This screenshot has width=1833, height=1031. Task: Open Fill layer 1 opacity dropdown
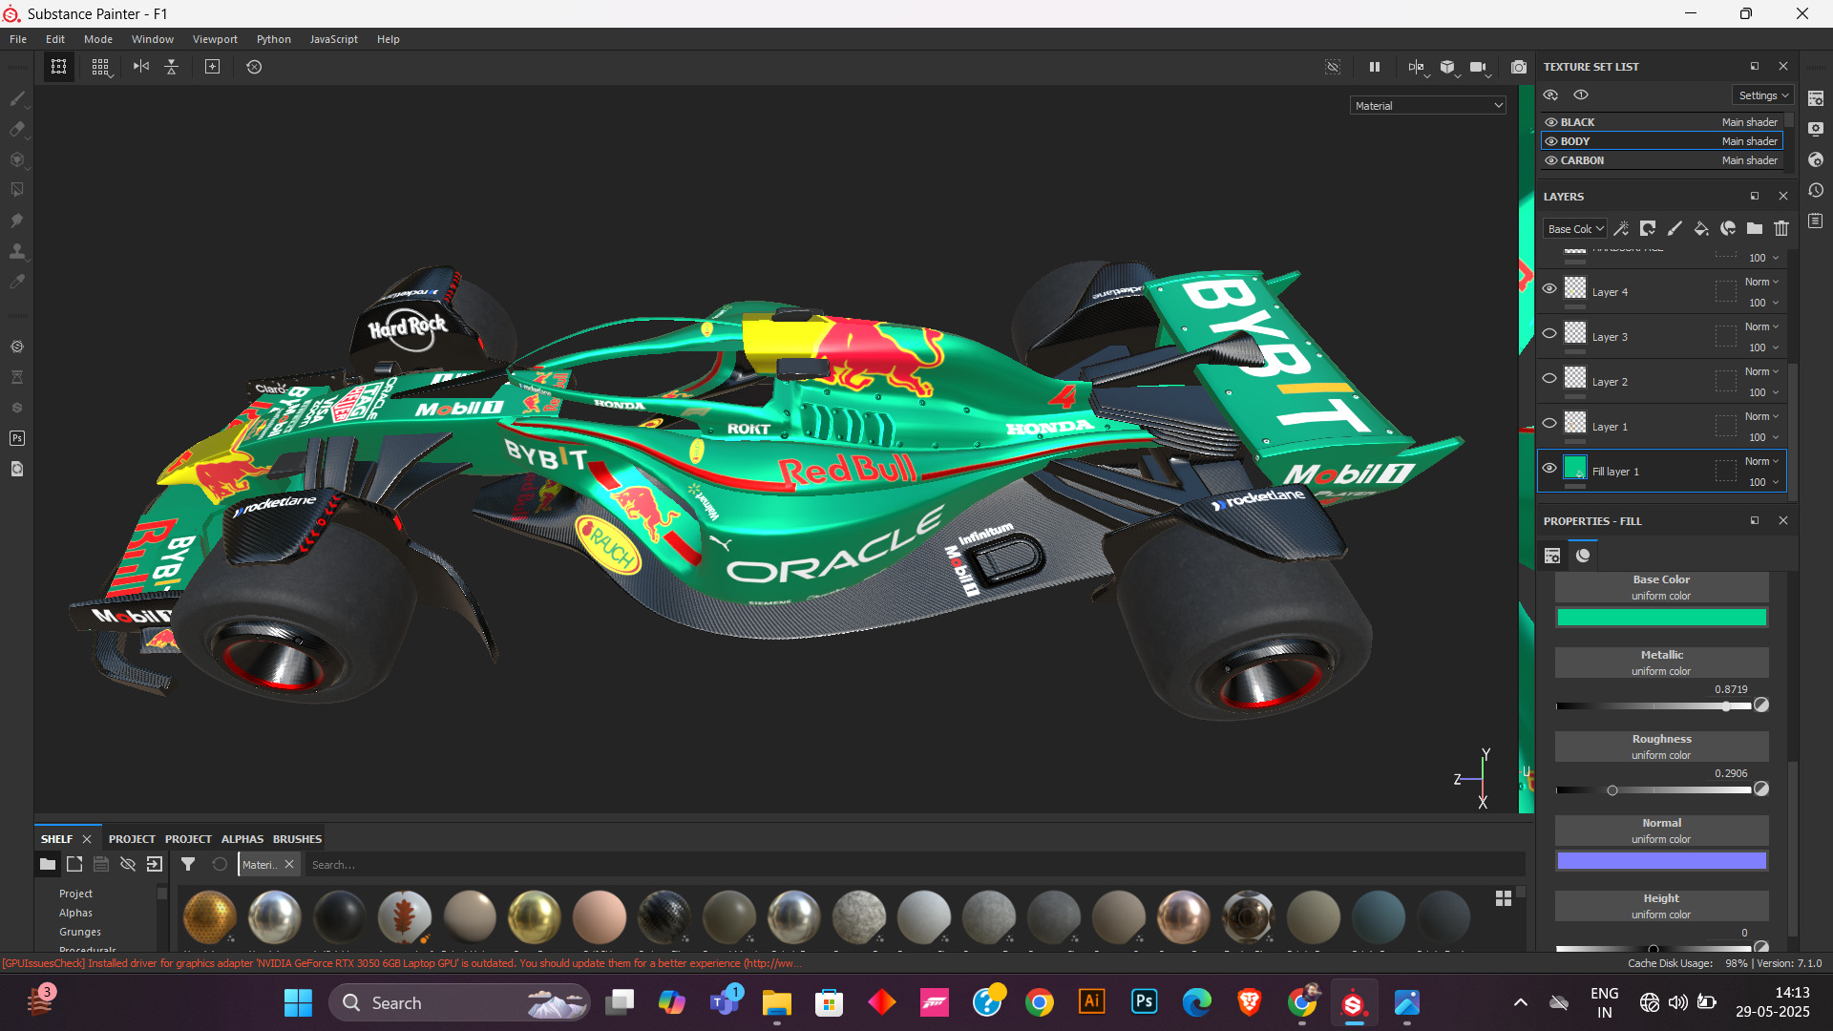pyautogui.click(x=1764, y=482)
